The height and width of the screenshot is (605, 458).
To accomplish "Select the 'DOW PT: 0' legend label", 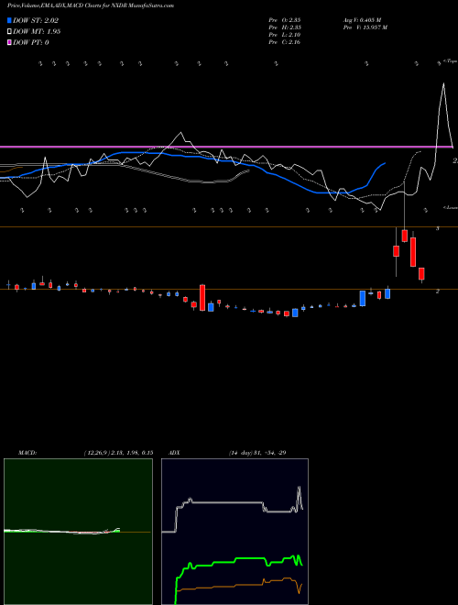I will pos(31,42).
